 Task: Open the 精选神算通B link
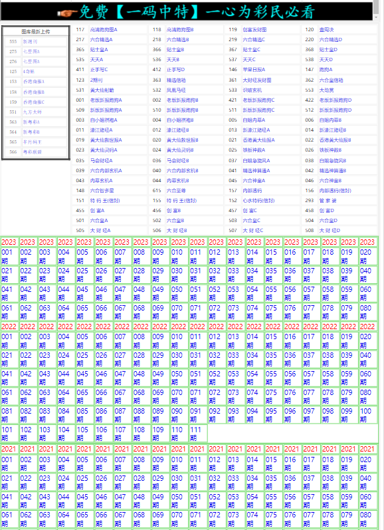tap(333, 171)
